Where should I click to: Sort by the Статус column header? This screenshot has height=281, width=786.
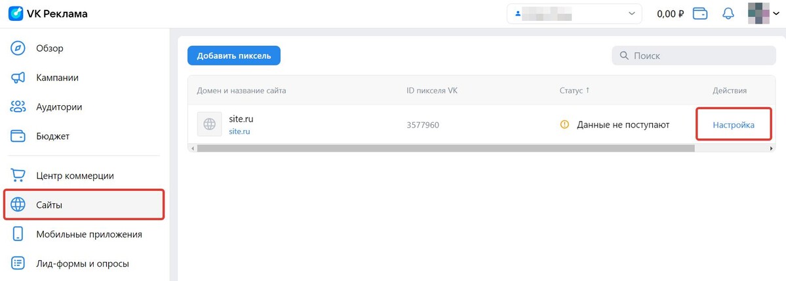[574, 90]
